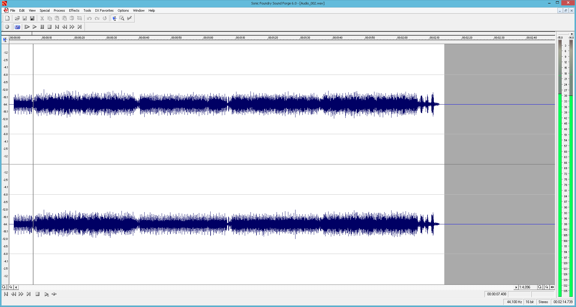This screenshot has width=576, height=307.
Task: Click the 16 bit status field
Action: (x=529, y=302)
